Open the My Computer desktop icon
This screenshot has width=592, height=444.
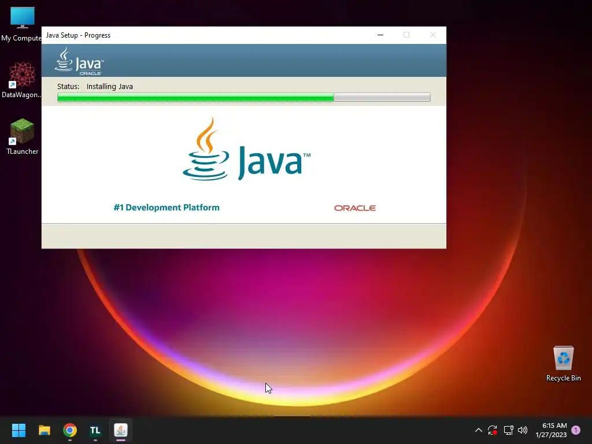point(22,24)
